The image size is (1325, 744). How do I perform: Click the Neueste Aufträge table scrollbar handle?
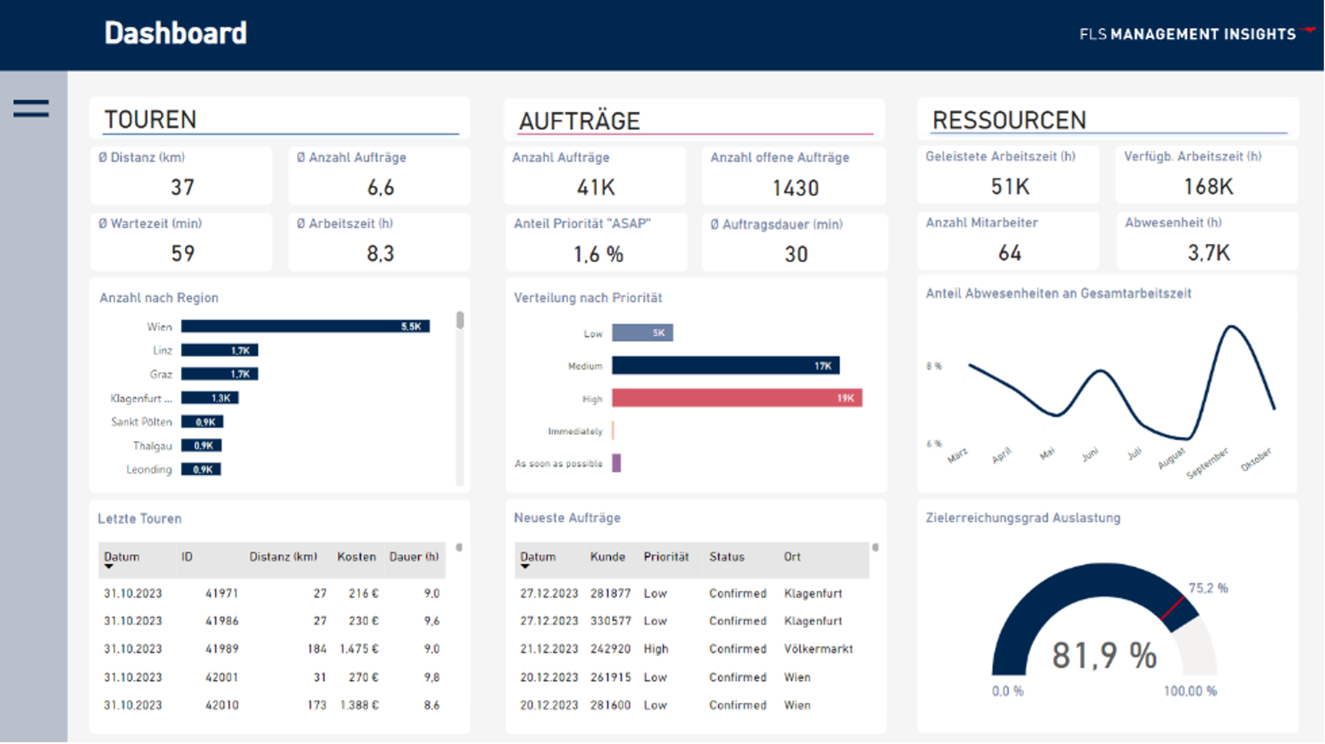pyautogui.click(x=875, y=547)
